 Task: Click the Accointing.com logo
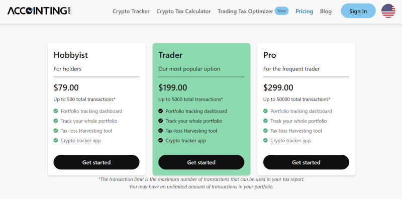point(39,11)
